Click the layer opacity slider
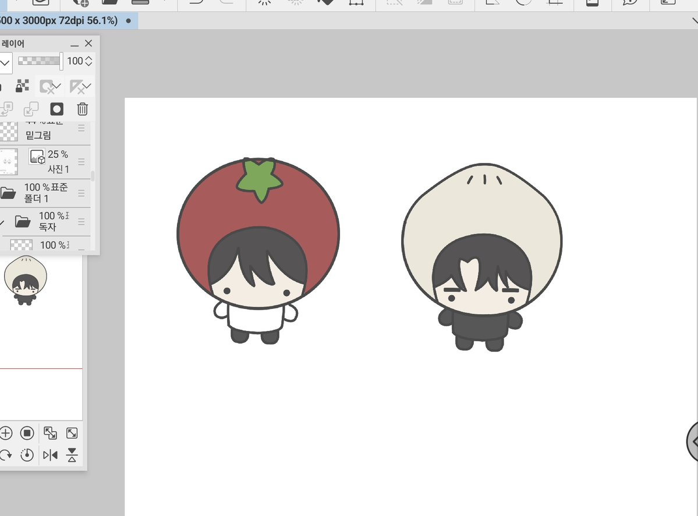Viewport: 698px width, 516px height. click(40, 61)
